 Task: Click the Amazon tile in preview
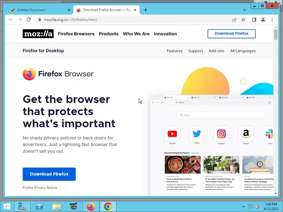[246, 134]
